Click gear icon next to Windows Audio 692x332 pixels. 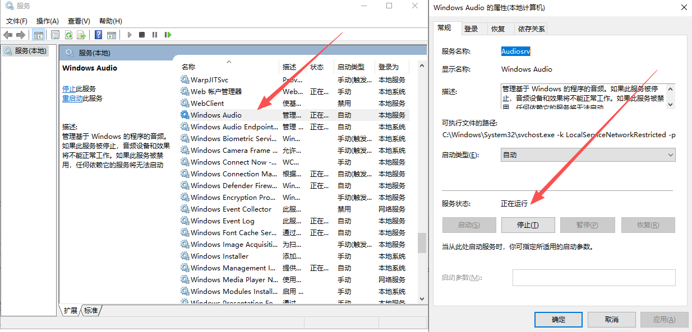pyautogui.click(x=185, y=115)
